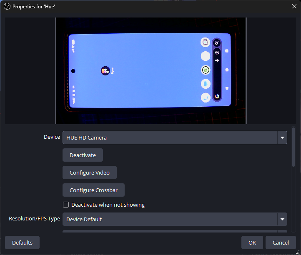Image resolution: width=301 pixels, height=255 pixels.
Task: Click the Spotify icon on phone dock
Action: 206,70
